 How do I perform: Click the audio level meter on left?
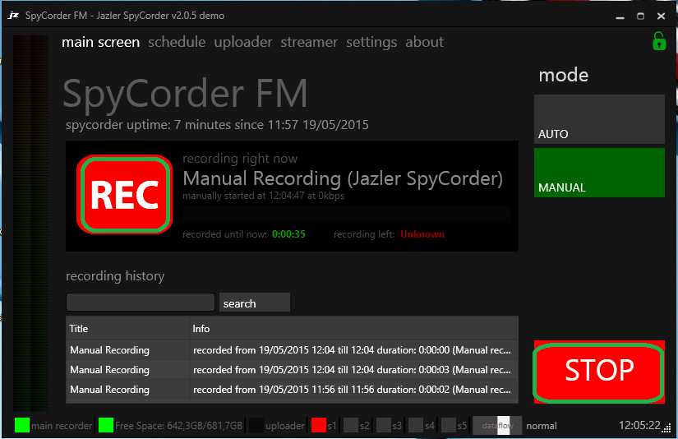(30, 223)
